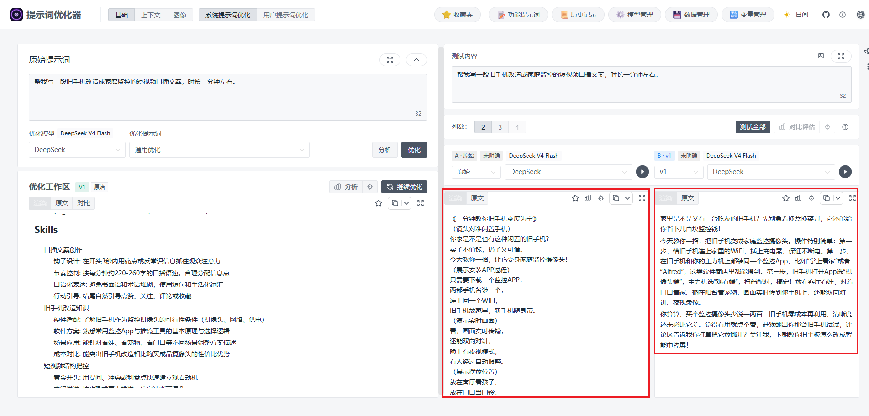The image size is (869, 416).
Task: Open the info icon in the header
Action: point(843,15)
